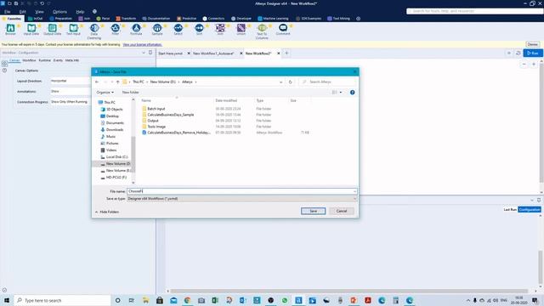Viewport: 544px width, 306px height.
Task: Open the Organize dropdown in Save dialog
Action: tap(105, 93)
